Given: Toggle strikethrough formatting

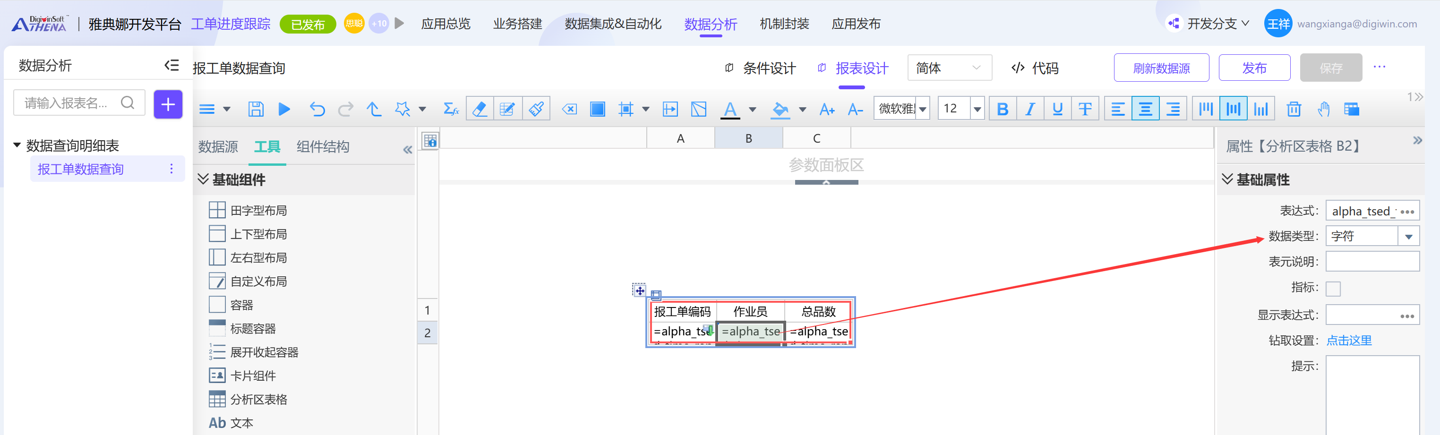Looking at the screenshot, I should (1084, 109).
